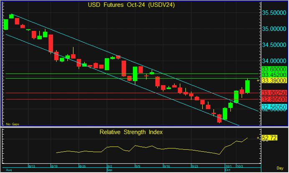The height and width of the screenshot is (173, 289).
Task: Select the lowest red candlestick on chart
Action: (219, 118)
